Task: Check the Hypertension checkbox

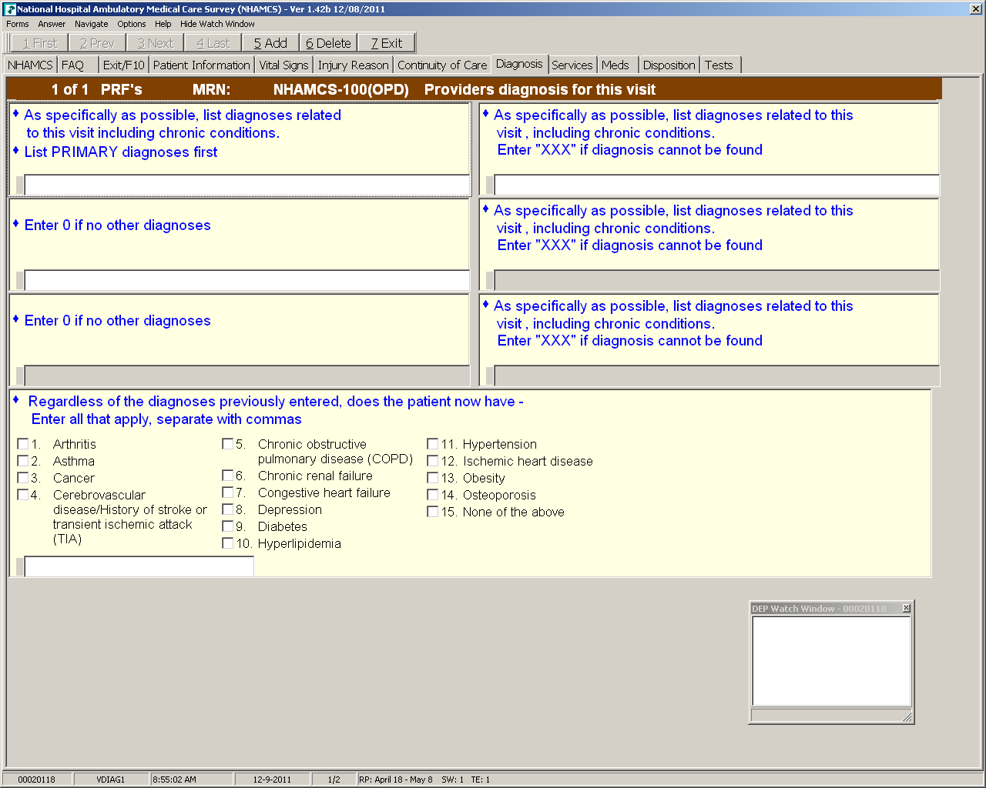Action: click(433, 444)
